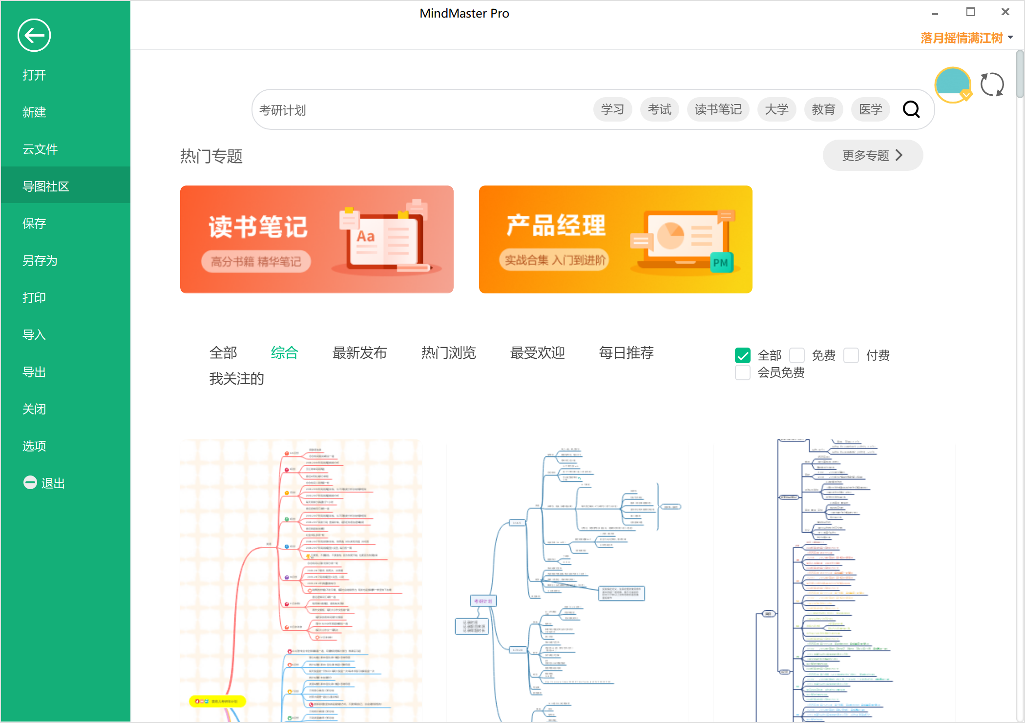Switch to the 热门浏览 tab
This screenshot has height=723, width=1025.
tap(448, 352)
